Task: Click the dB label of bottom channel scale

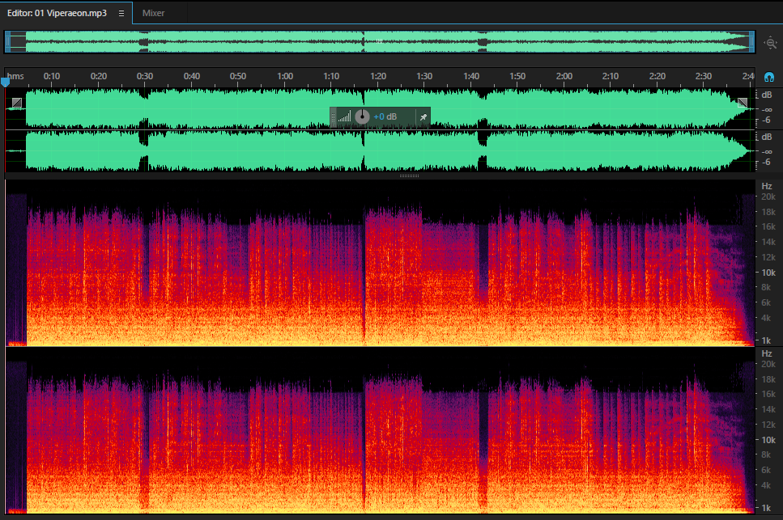Action: click(767, 137)
